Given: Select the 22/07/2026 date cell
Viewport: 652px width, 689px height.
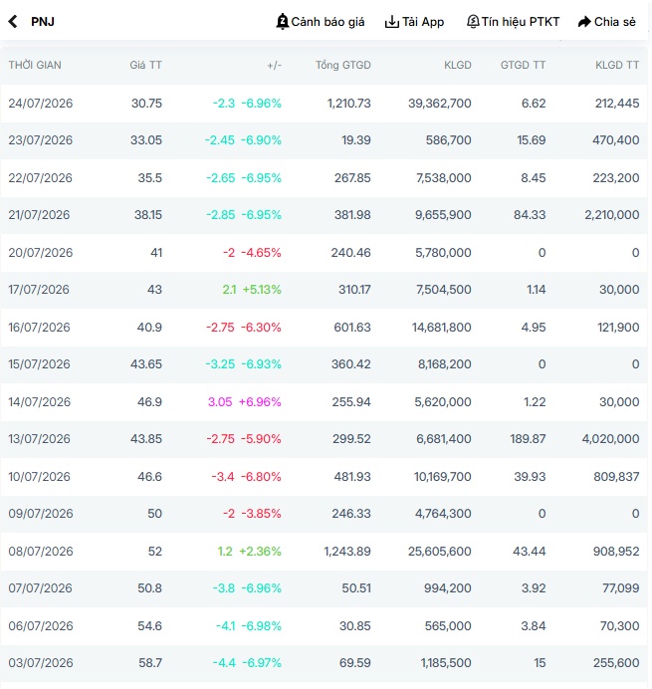Looking at the screenshot, I should 41,178.
